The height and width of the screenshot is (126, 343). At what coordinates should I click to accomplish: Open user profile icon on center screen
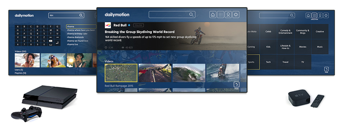(228, 15)
